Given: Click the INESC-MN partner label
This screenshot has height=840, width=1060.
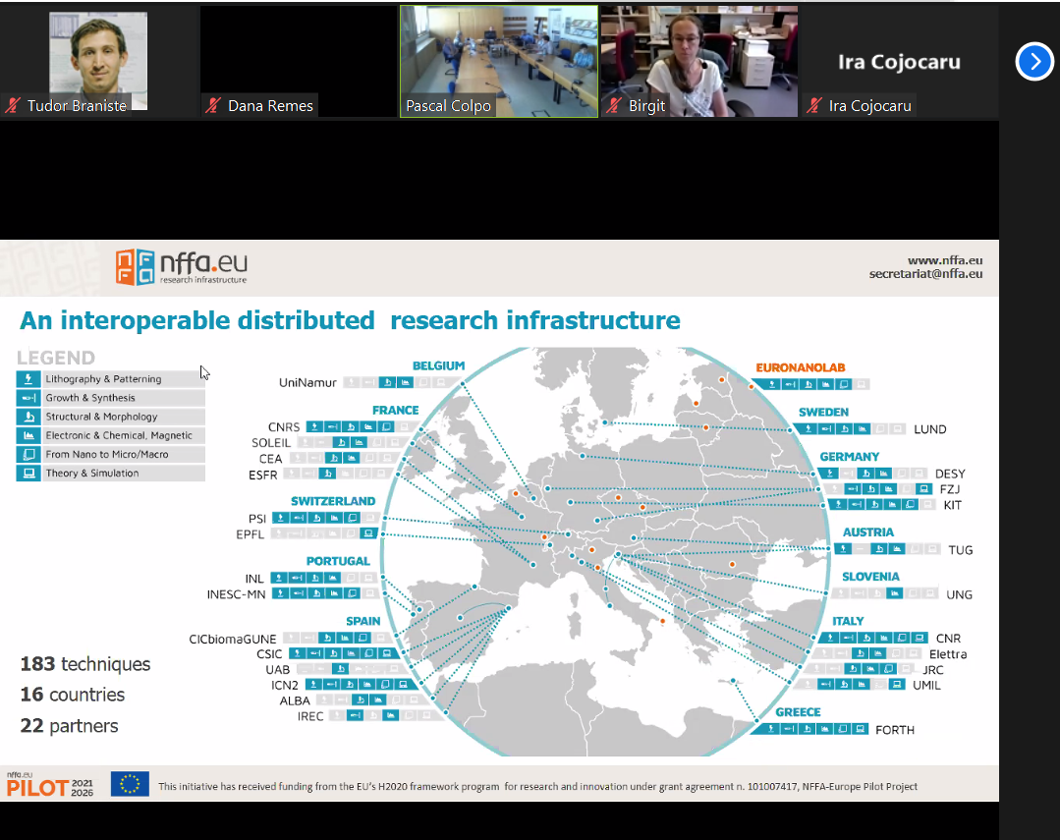Looking at the screenshot, I should [x=236, y=594].
